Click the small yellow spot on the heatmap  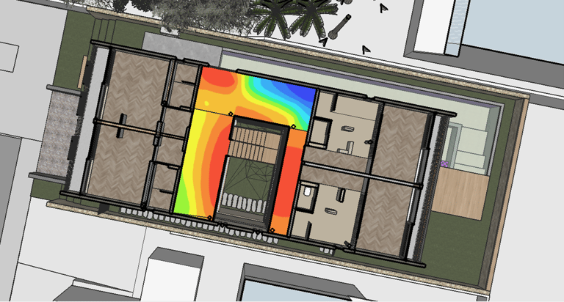206,103
